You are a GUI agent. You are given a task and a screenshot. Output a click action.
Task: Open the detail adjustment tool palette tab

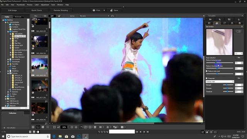[x=217, y=23]
